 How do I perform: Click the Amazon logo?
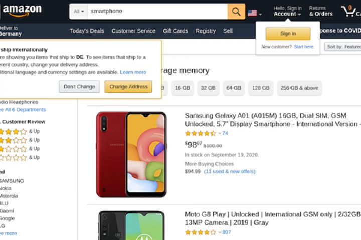[22, 10]
